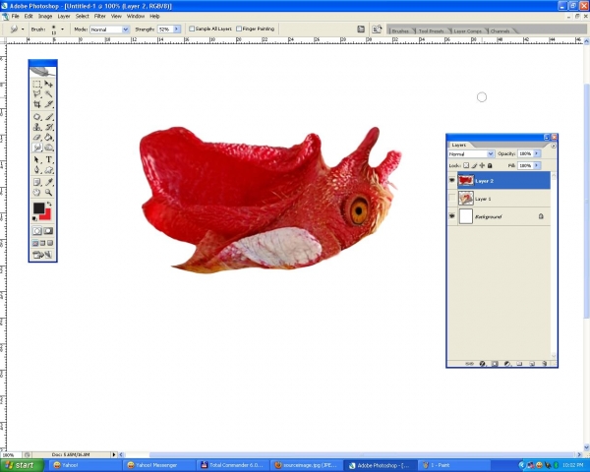Select the Eyedropper tool
Image resolution: width=590 pixels, height=472 pixels.
pos(48,182)
